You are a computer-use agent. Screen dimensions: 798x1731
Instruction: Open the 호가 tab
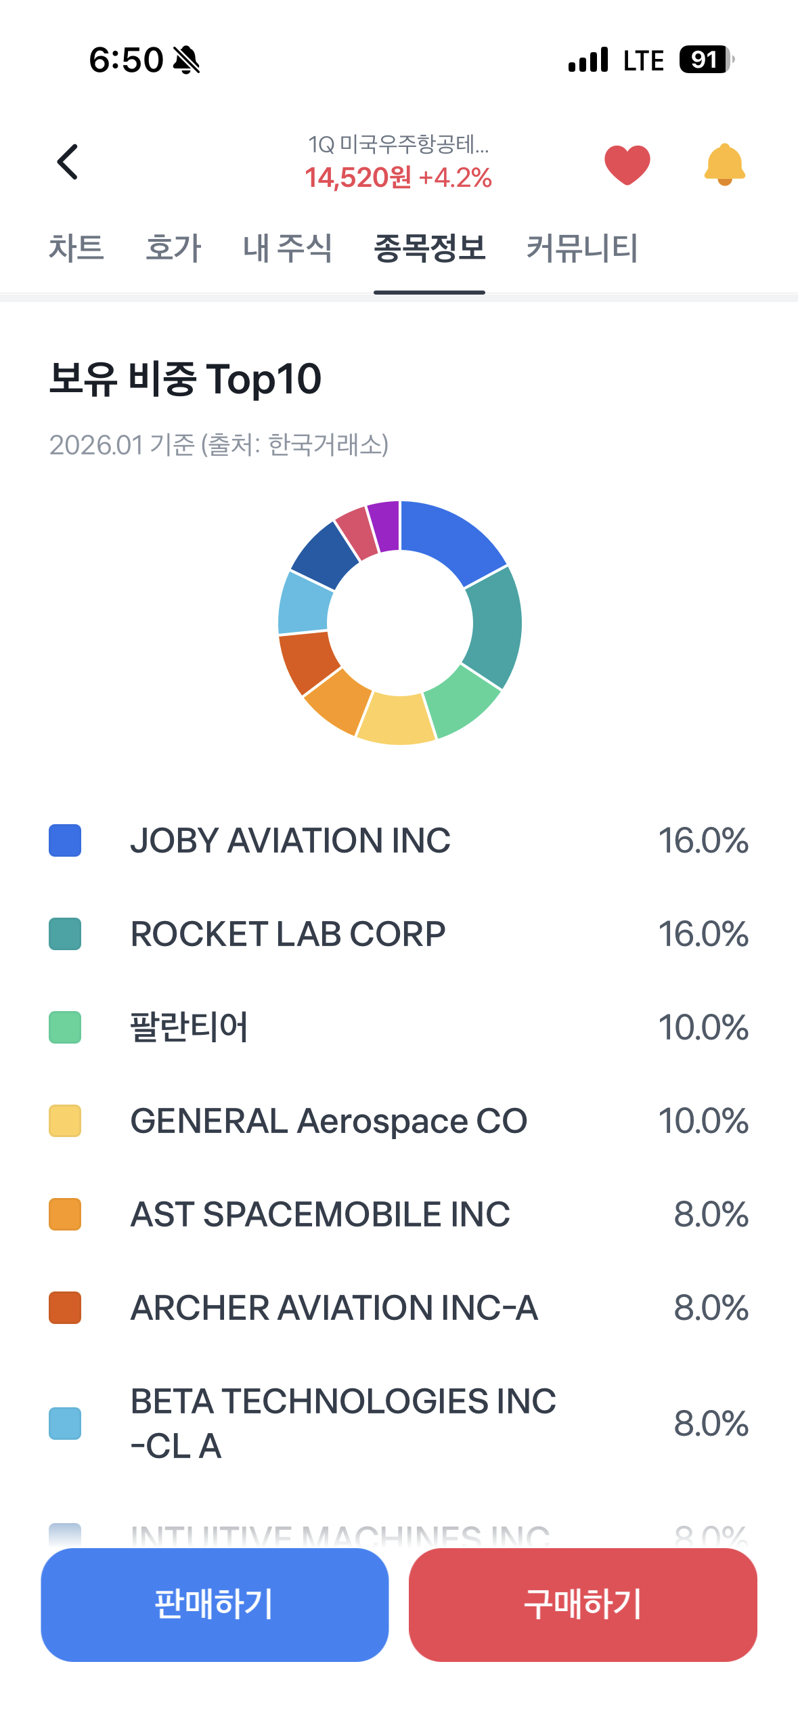pyautogui.click(x=173, y=248)
